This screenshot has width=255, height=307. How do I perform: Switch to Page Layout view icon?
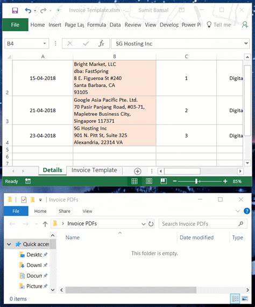click(x=149, y=181)
